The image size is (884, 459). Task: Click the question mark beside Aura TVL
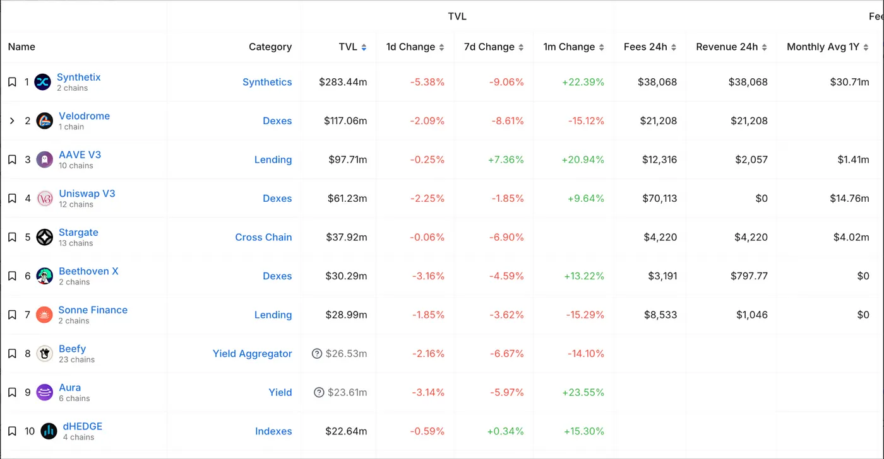319,393
